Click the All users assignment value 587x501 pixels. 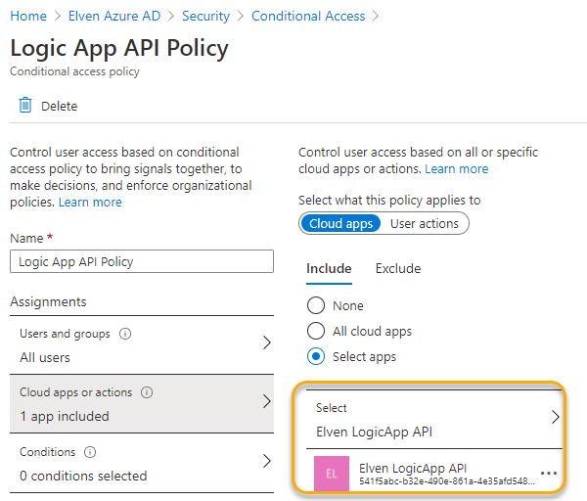[45, 357]
